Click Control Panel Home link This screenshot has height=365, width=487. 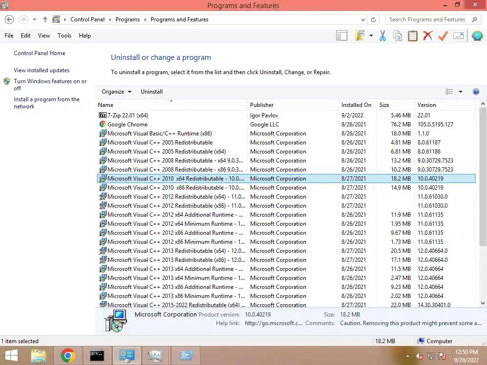coord(39,53)
